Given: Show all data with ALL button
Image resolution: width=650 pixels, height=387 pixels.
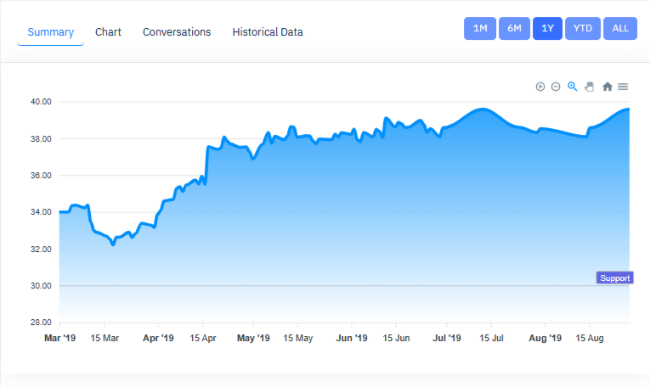Looking at the screenshot, I should pyautogui.click(x=620, y=28).
